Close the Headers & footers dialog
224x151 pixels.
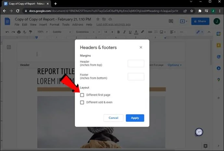click(141, 48)
